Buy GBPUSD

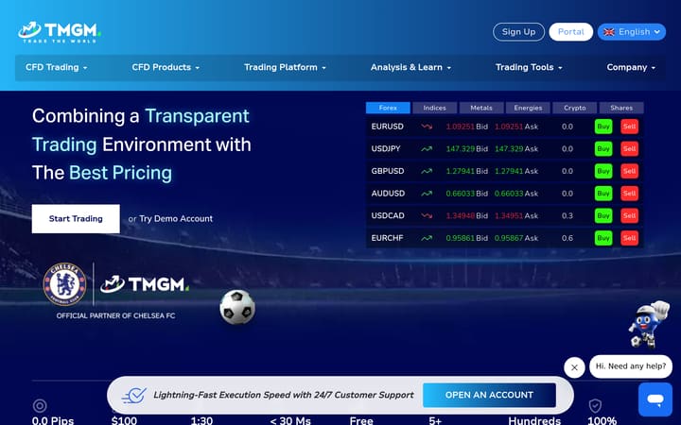(603, 171)
